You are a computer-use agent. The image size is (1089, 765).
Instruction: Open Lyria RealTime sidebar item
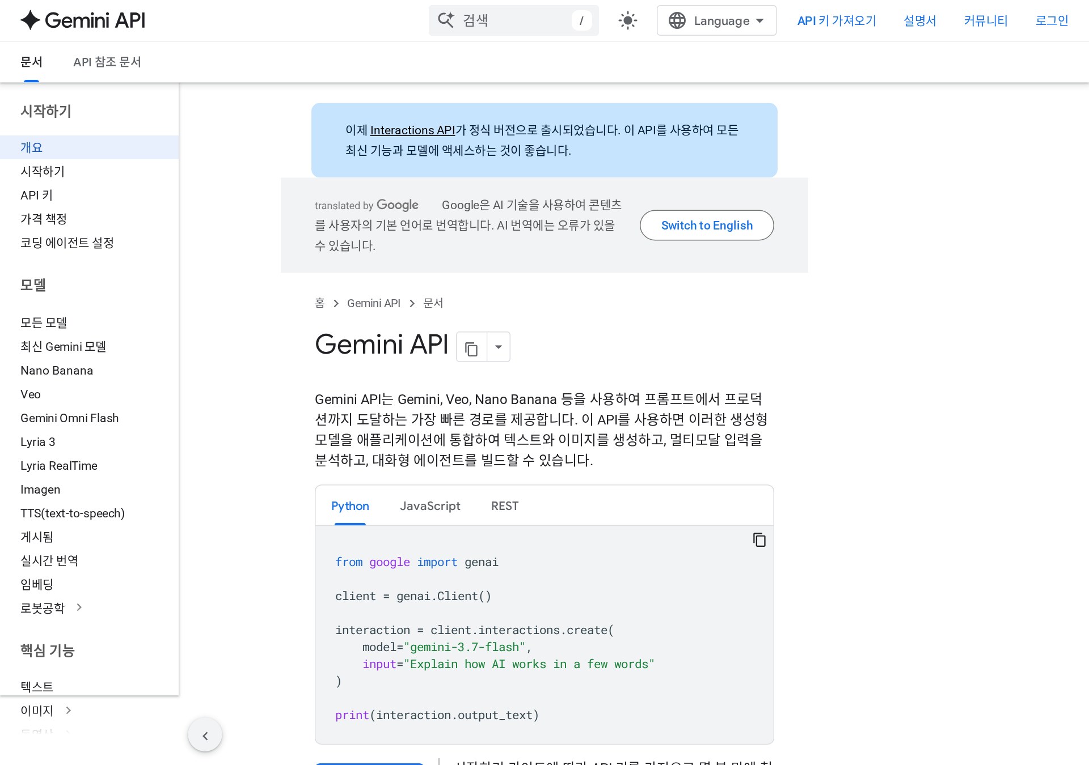[59, 465]
